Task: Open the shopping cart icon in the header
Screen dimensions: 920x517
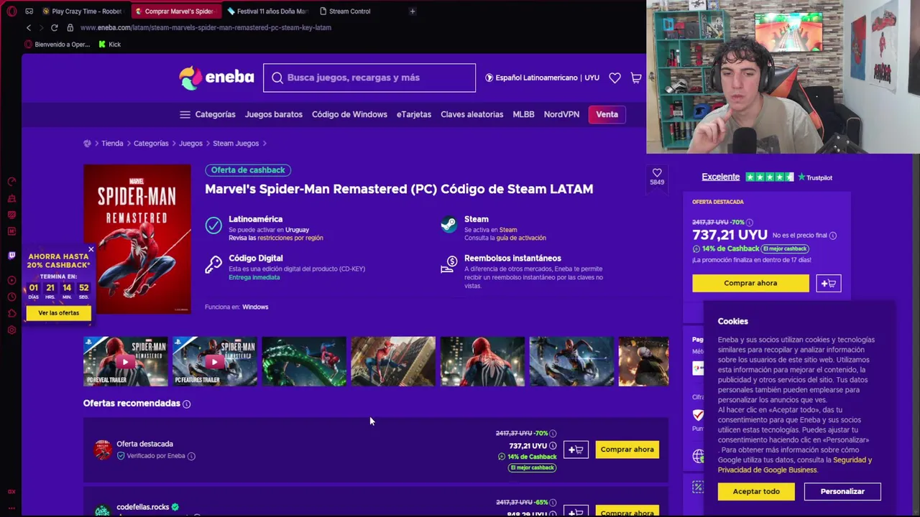Action: (x=636, y=78)
